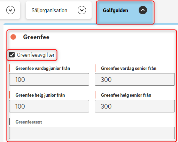Click the 'Greenfee vardag senior från' label
The height and width of the screenshot is (142, 178).
(x=129, y=69)
